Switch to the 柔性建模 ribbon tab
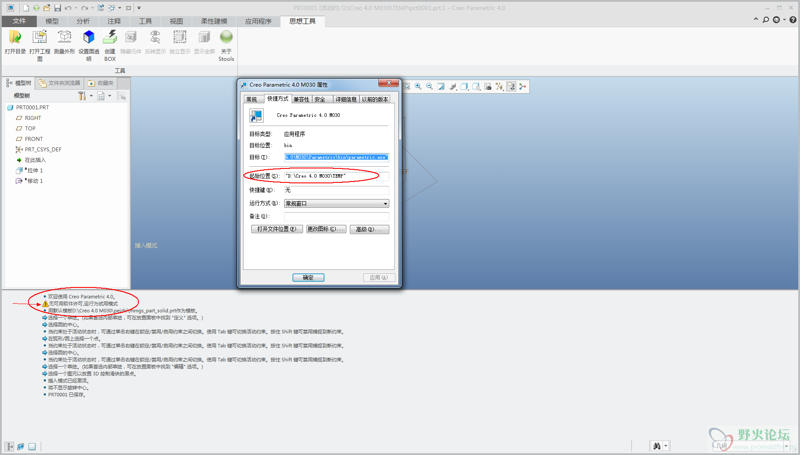The width and height of the screenshot is (800, 455). tap(214, 21)
